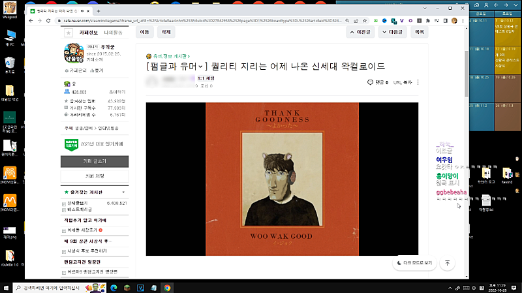The height and width of the screenshot is (293, 522).
Task: Mark cafe as favorite with star box
Action: (69, 33)
